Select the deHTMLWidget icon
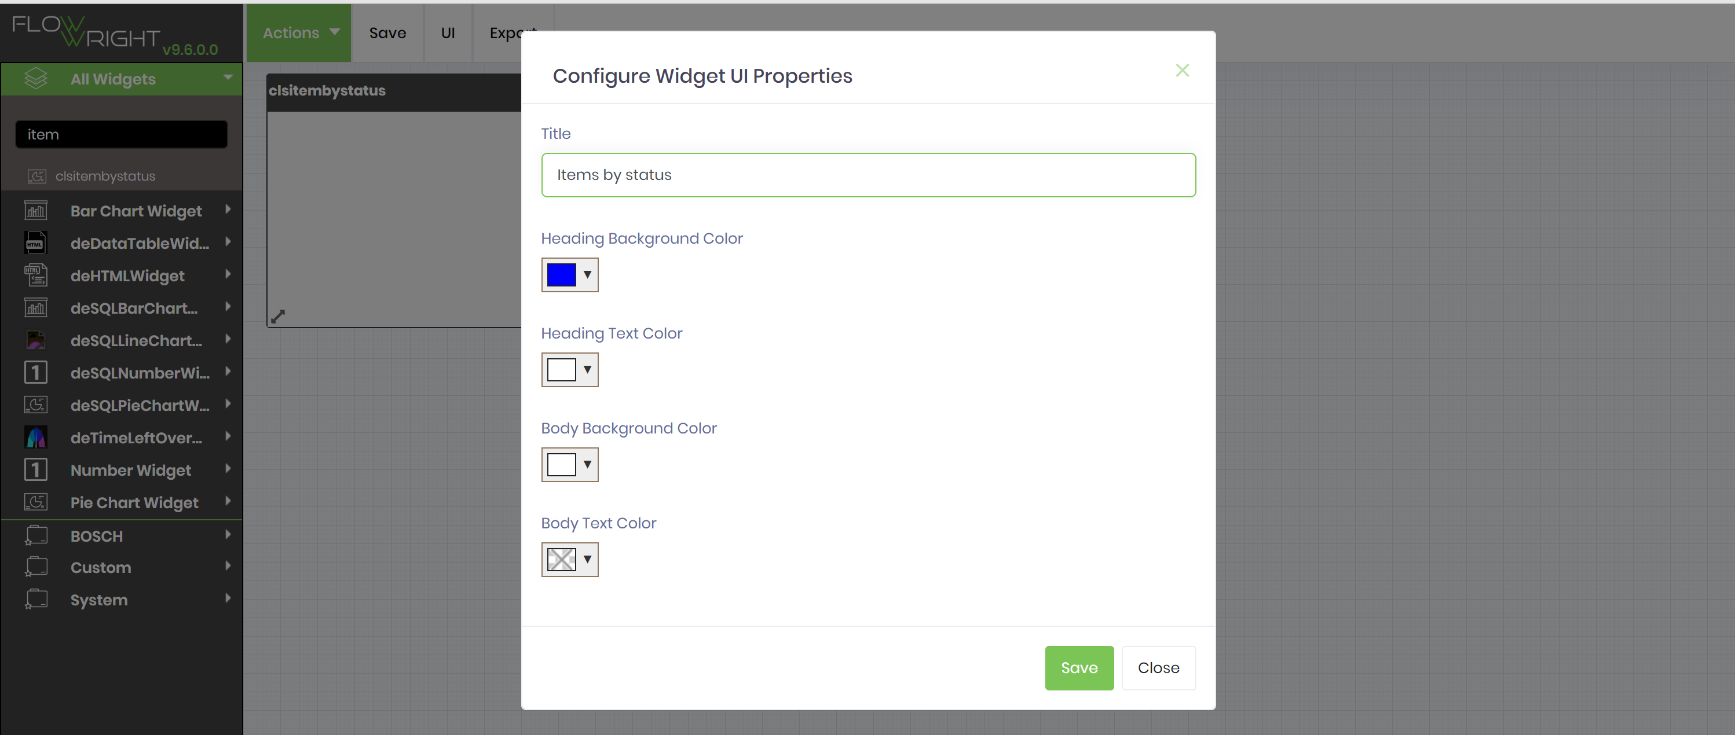The width and height of the screenshot is (1735, 735). click(36, 275)
